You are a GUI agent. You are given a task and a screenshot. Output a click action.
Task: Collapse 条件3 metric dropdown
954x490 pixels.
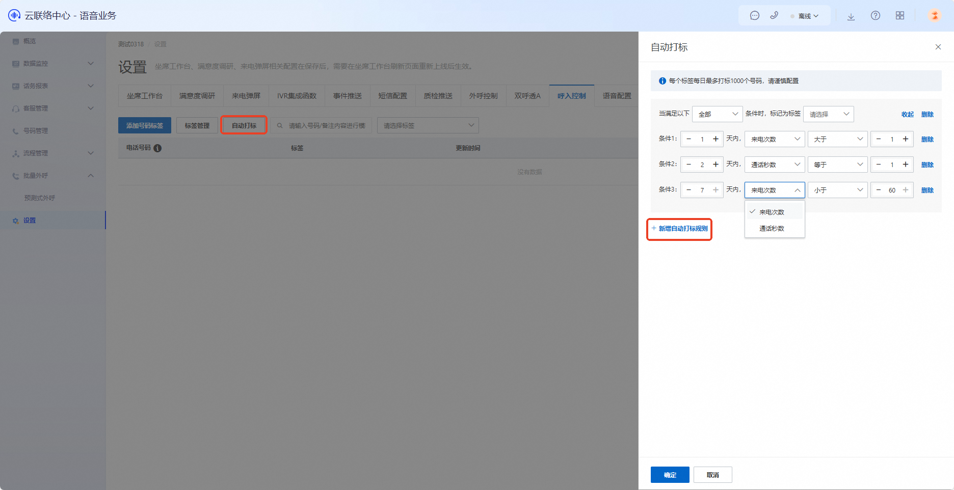pyautogui.click(x=775, y=190)
